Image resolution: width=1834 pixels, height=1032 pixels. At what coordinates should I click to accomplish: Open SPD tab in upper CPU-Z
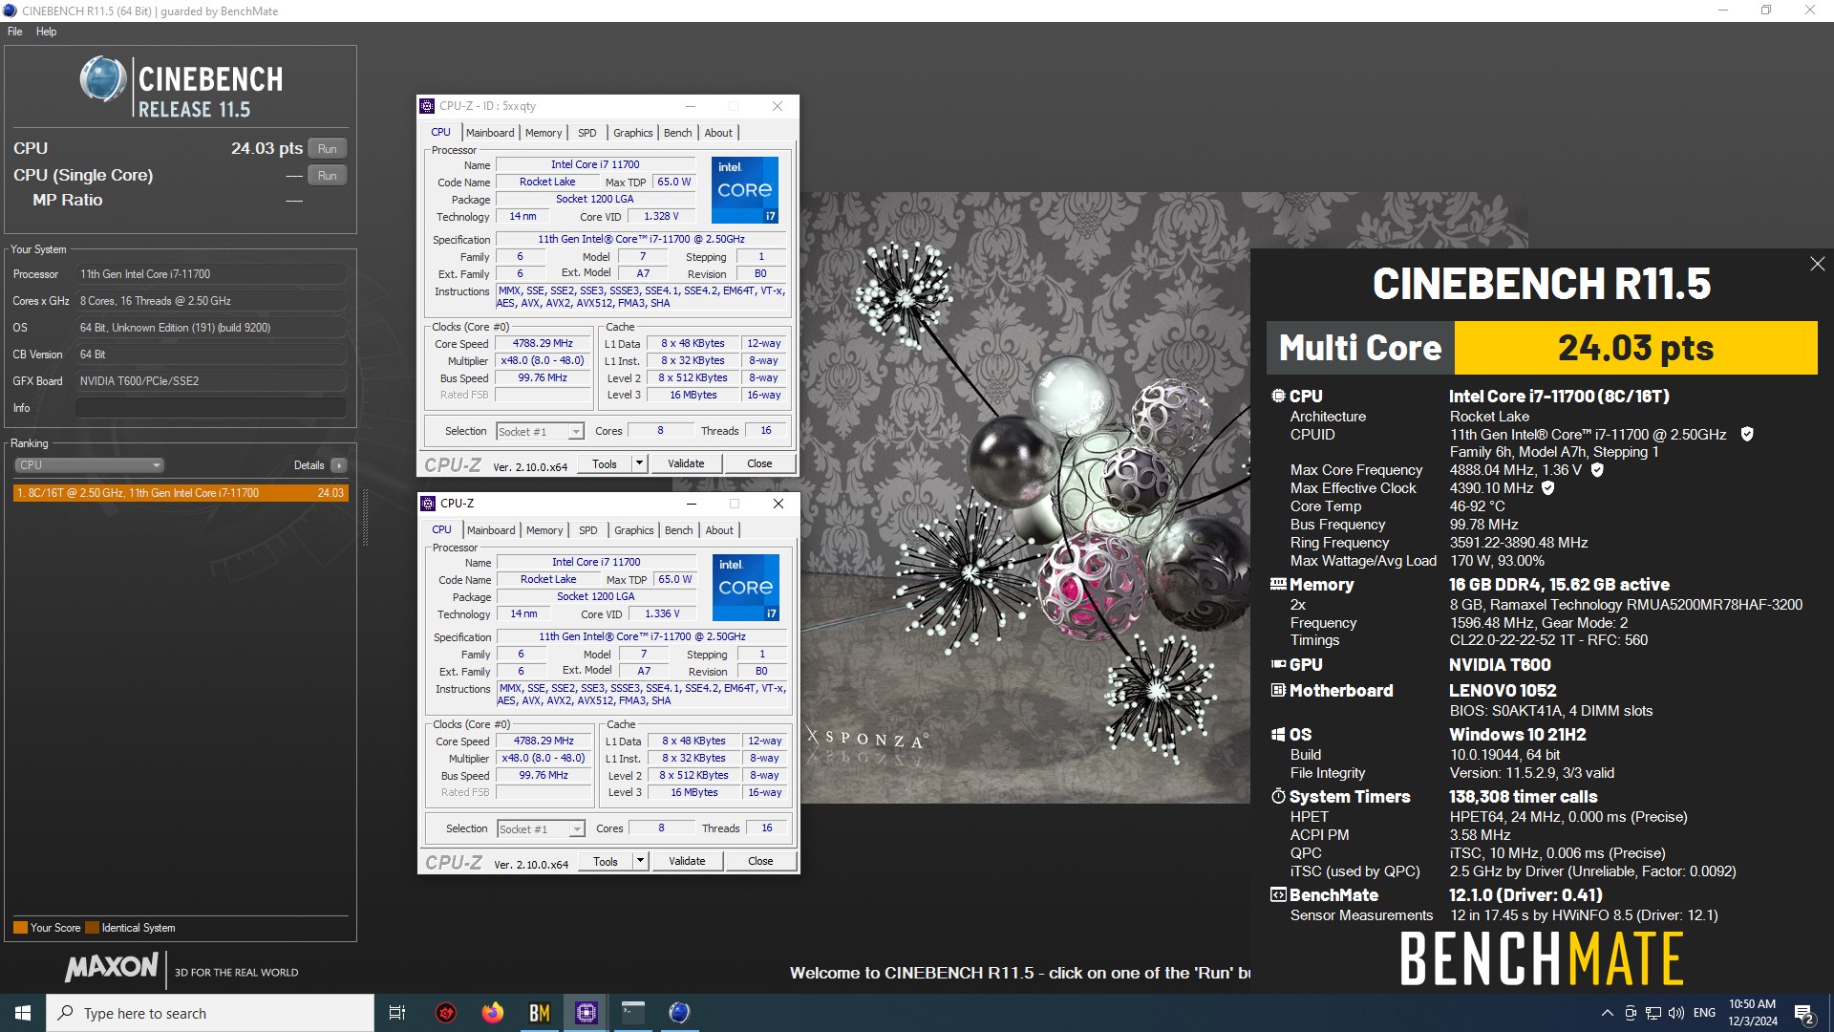(587, 133)
